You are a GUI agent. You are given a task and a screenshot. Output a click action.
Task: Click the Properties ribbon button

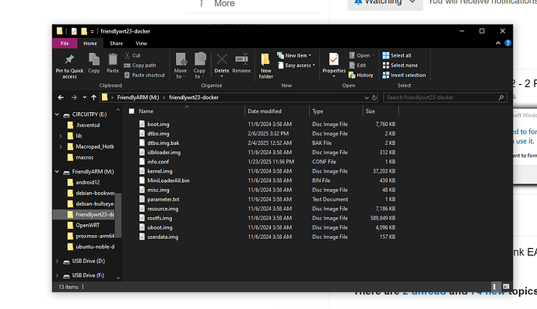click(334, 65)
